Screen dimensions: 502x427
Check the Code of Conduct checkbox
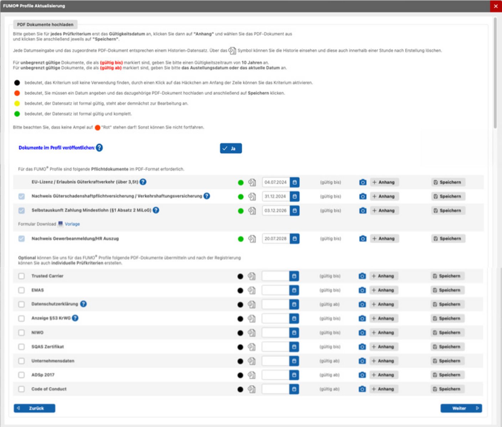(21, 389)
